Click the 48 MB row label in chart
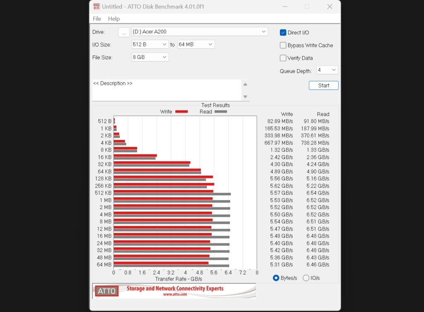The width and height of the screenshot is (424, 312). point(104,257)
